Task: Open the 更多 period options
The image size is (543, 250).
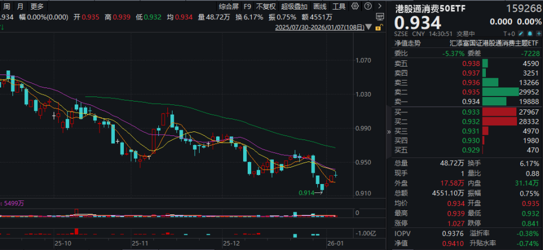Action: pyautogui.click(x=37, y=6)
